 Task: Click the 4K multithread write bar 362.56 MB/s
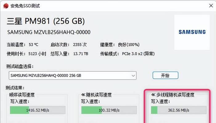(179, 110)
